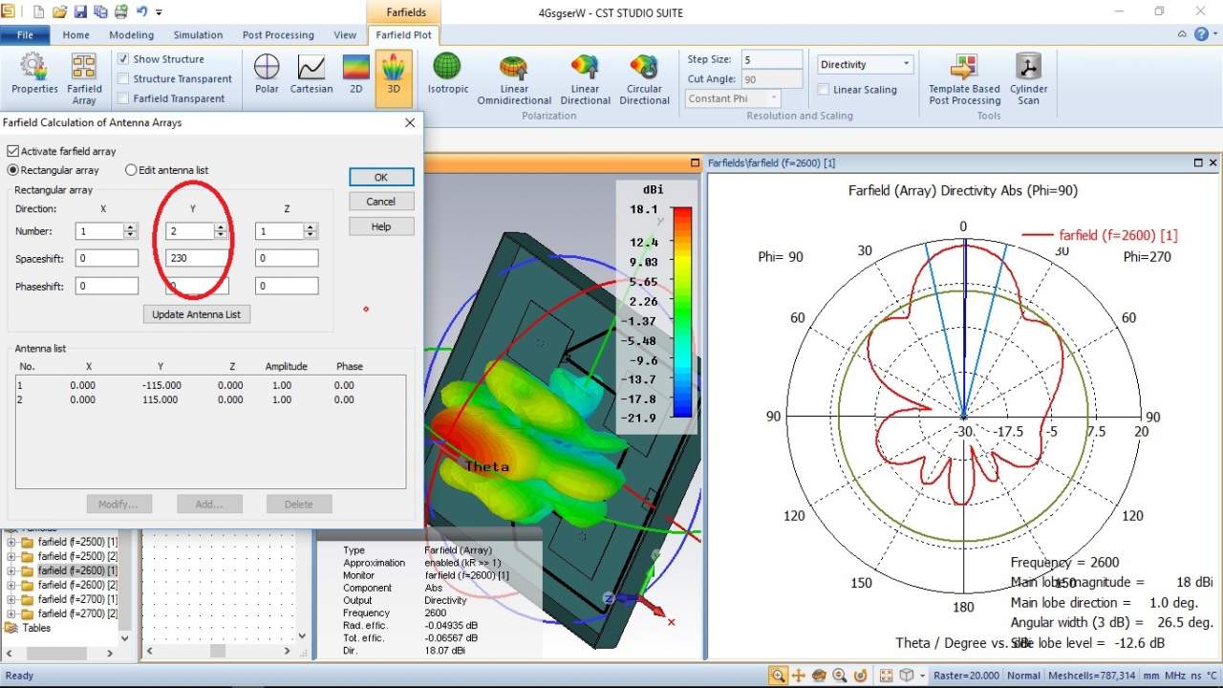Select the 2D farfield plot
The width and height of the screenshot is (1223, 688).
click(355, 74)
